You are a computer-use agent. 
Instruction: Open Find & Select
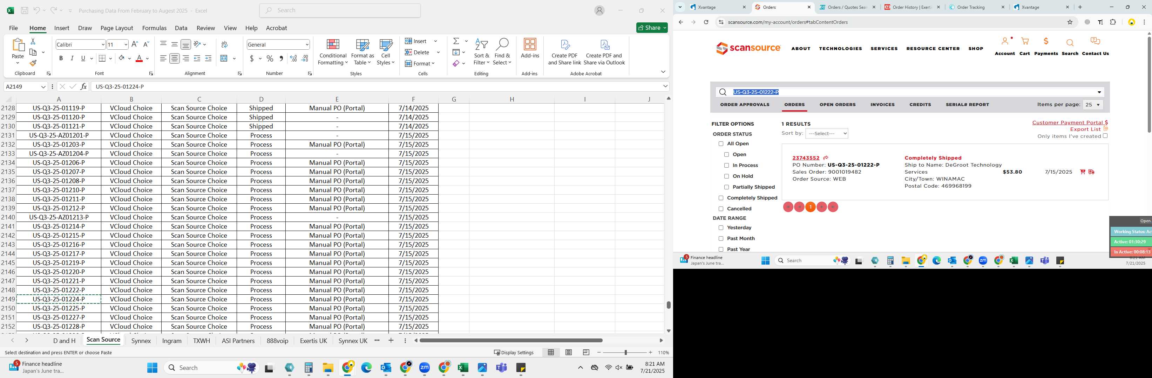pyautogui.click(x=502, y=52)
